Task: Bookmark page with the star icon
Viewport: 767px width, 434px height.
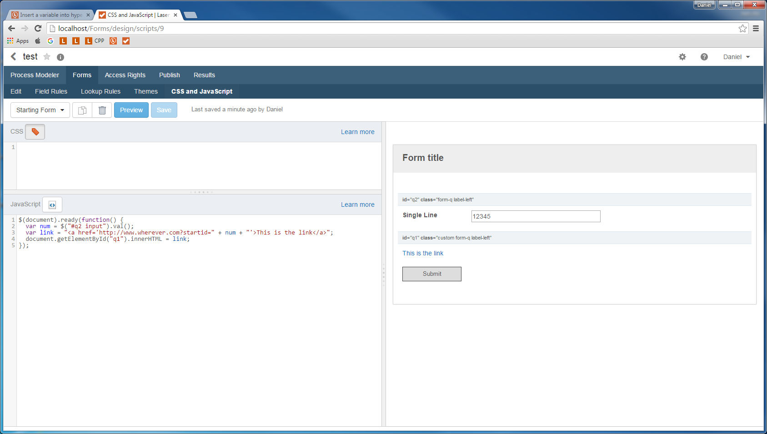Action: click(742, 29)
